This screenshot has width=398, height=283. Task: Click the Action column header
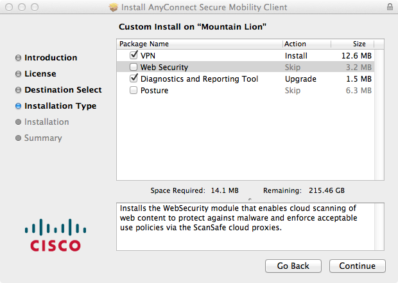(x=307, y=44)
